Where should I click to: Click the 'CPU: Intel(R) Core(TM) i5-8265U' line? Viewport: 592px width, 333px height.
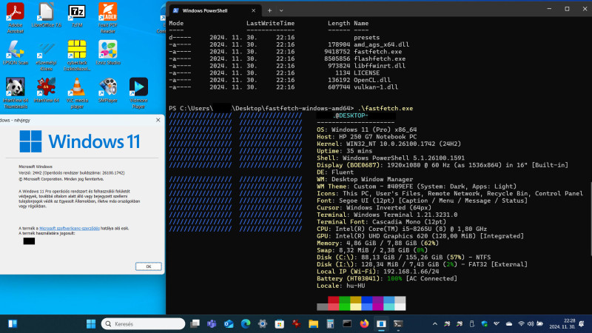click(x=402, y=229)
